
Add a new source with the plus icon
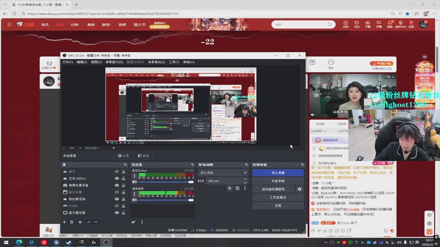tap(64, 222)
